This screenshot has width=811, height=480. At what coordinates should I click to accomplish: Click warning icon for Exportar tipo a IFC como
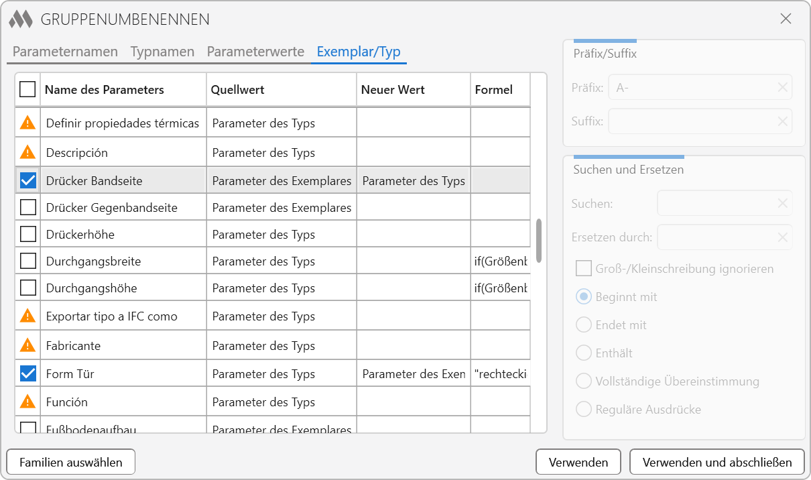coord(27,316)
